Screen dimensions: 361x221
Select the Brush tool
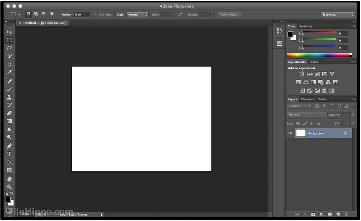tap(9, 89)
